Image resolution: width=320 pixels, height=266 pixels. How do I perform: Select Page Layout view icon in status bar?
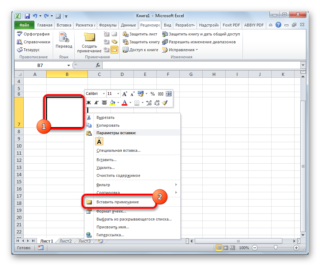(226, 248)
